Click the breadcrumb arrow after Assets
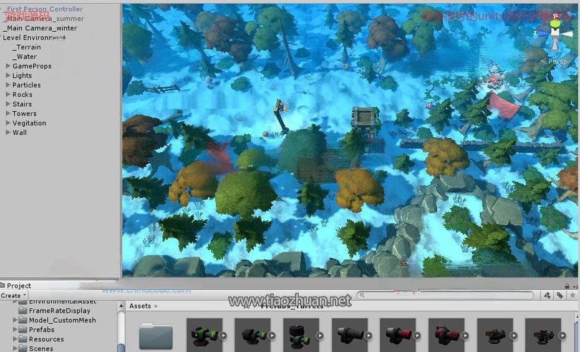Screen dimensions: 580x352 (x=156, y=306)
